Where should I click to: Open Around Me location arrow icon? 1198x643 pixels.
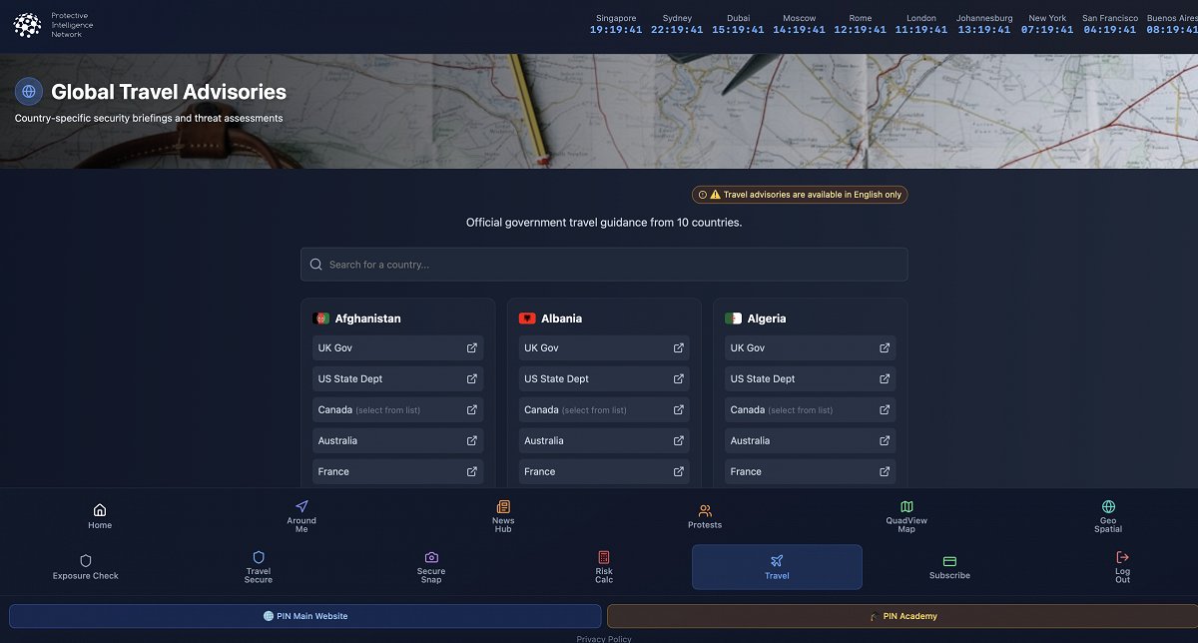click(x=301, y=506)
